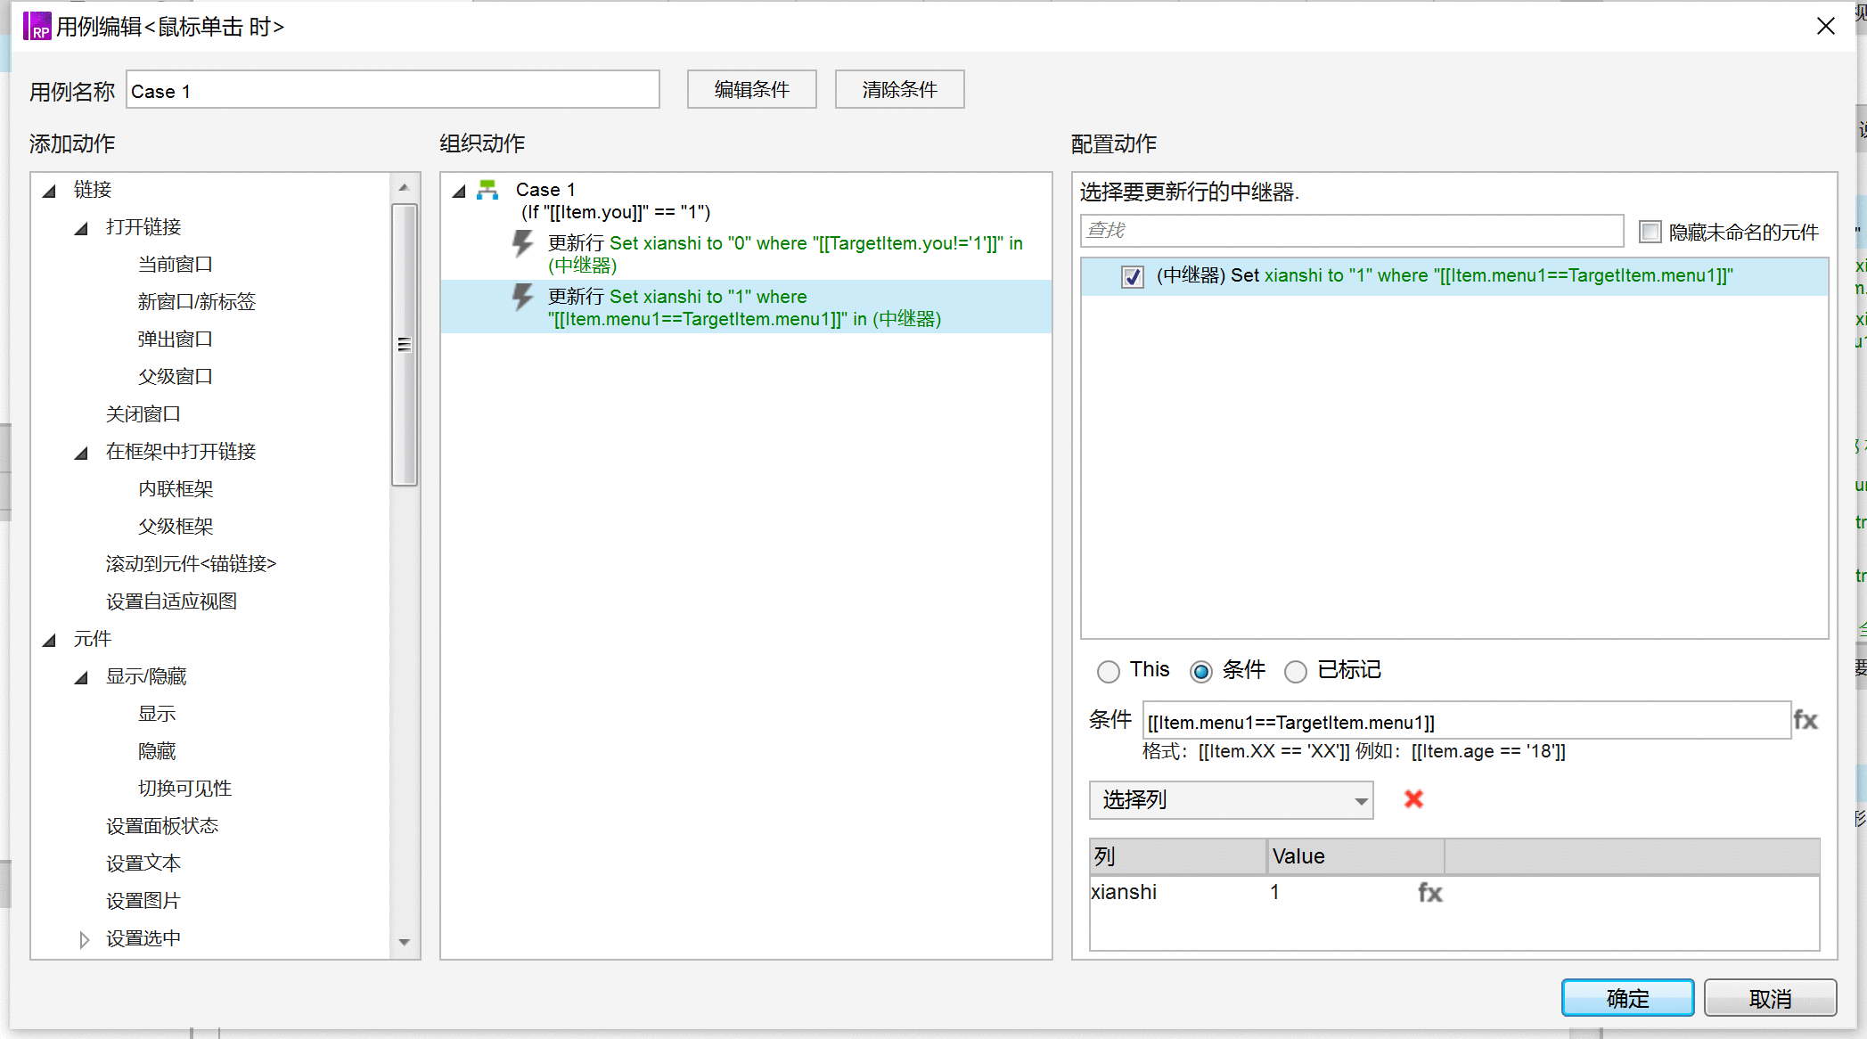The height and width of the screenshot is (1039, 1867).
Task: Click the fx icon beside the condition field
Action: [1806, 720]
